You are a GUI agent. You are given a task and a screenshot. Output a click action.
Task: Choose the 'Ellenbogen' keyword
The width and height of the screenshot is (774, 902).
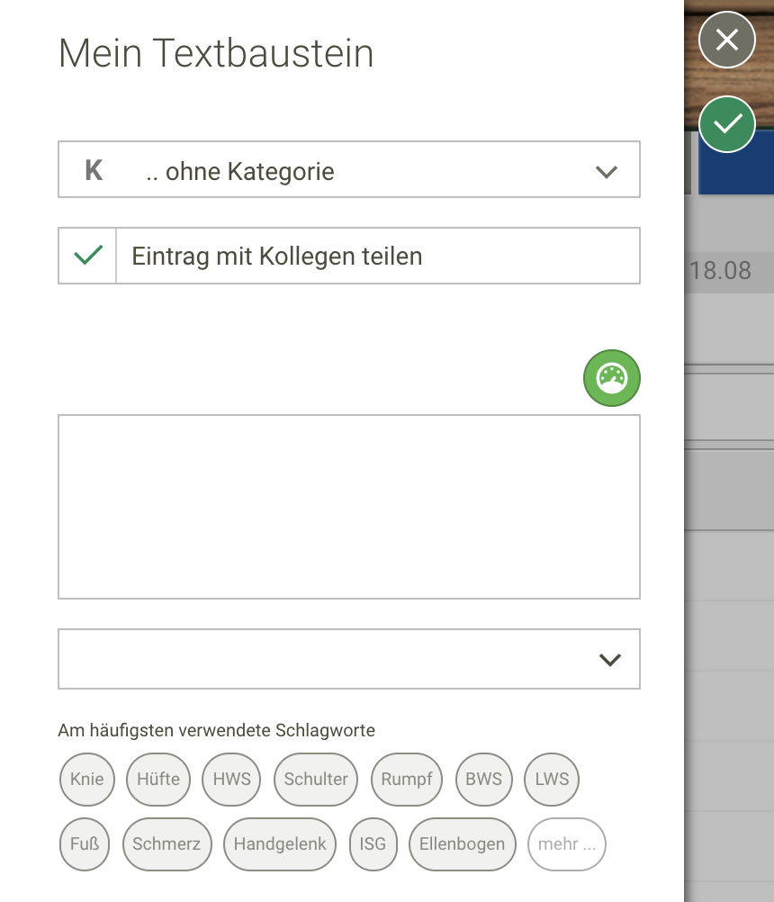point(462,844)
